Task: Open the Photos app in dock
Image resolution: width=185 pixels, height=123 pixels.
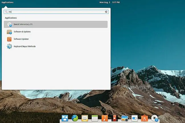Action: point(125,118)
